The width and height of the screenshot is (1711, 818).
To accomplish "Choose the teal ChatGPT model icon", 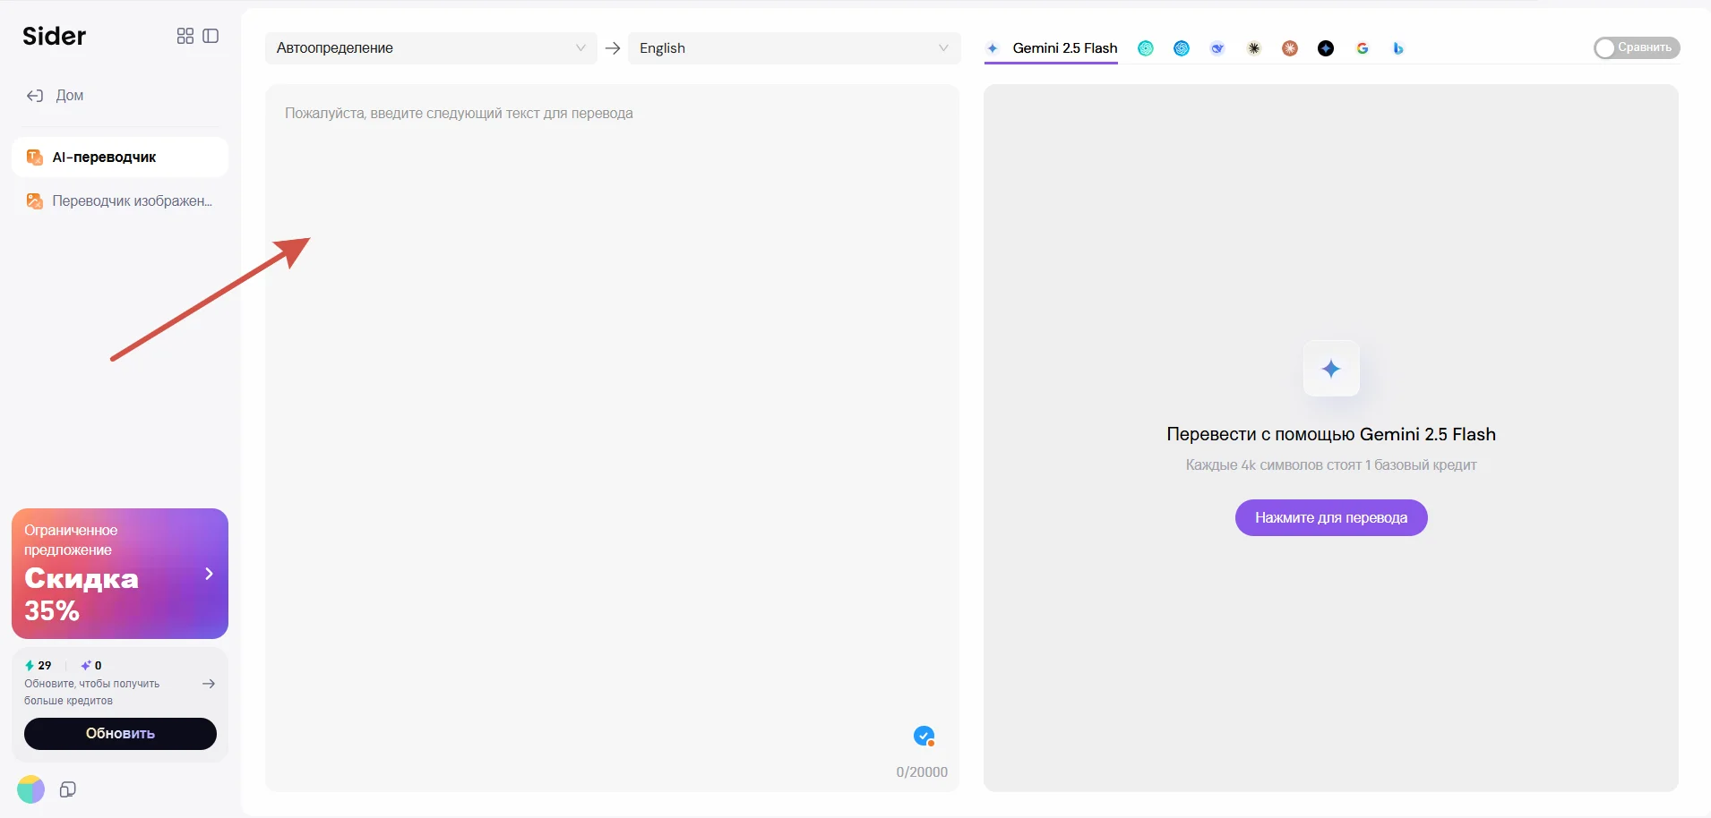I will point(1146,48).
